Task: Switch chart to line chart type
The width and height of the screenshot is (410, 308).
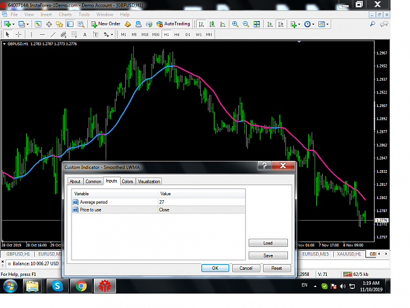Action: coord(223,24)
